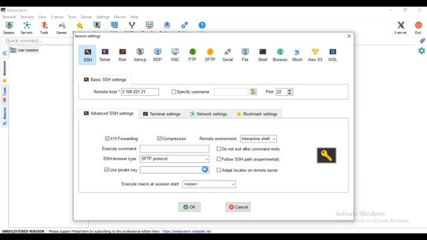The image size is (427, 240).
Task: Open the View menu
Action: click(x=42, y=17)
